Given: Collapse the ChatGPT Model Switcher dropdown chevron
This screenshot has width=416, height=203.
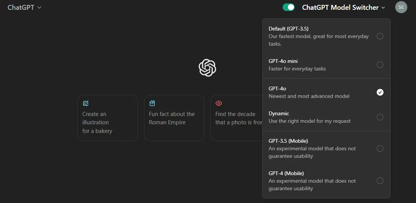Looking at the screenshot, I should coord(383,8).
